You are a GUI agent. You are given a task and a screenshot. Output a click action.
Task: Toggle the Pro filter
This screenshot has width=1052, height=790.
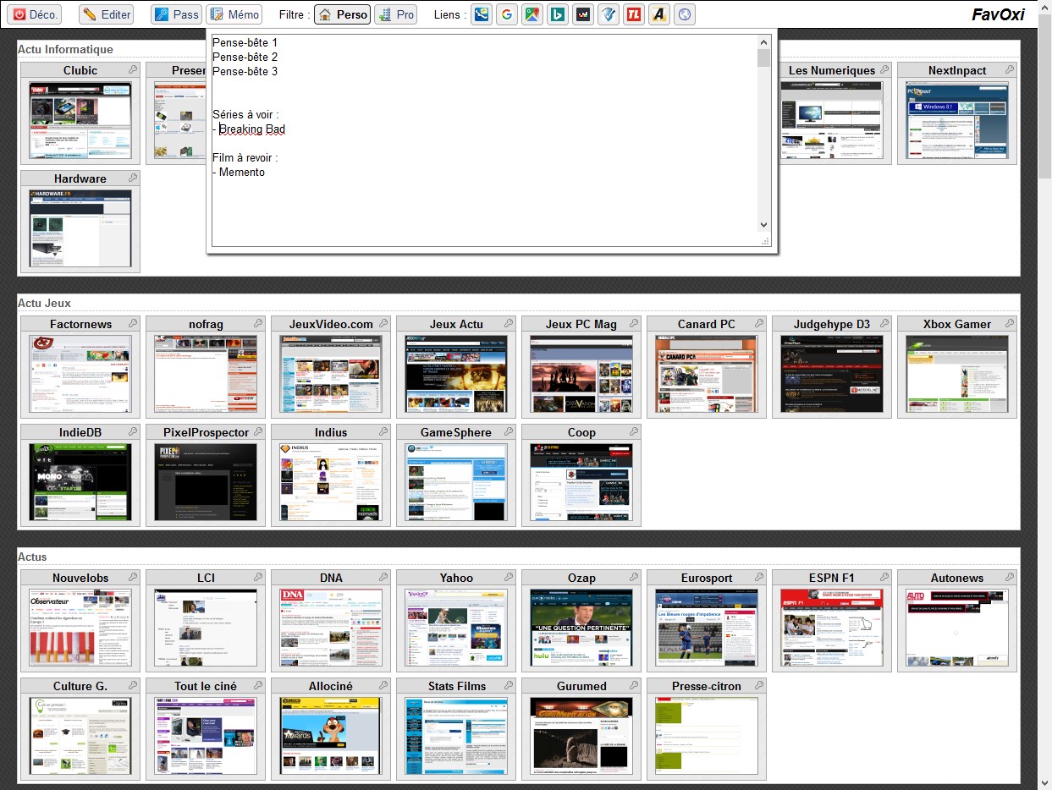[x=396, y=14]
